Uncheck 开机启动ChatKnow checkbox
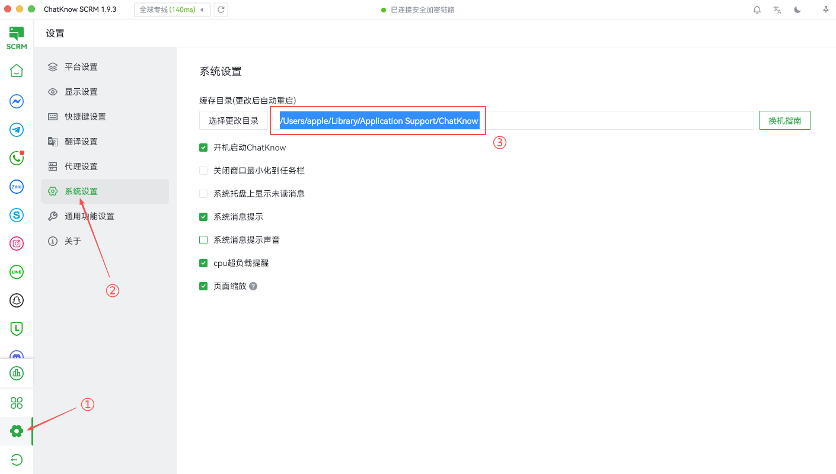 pyautogui.click(x=203, y=148)
